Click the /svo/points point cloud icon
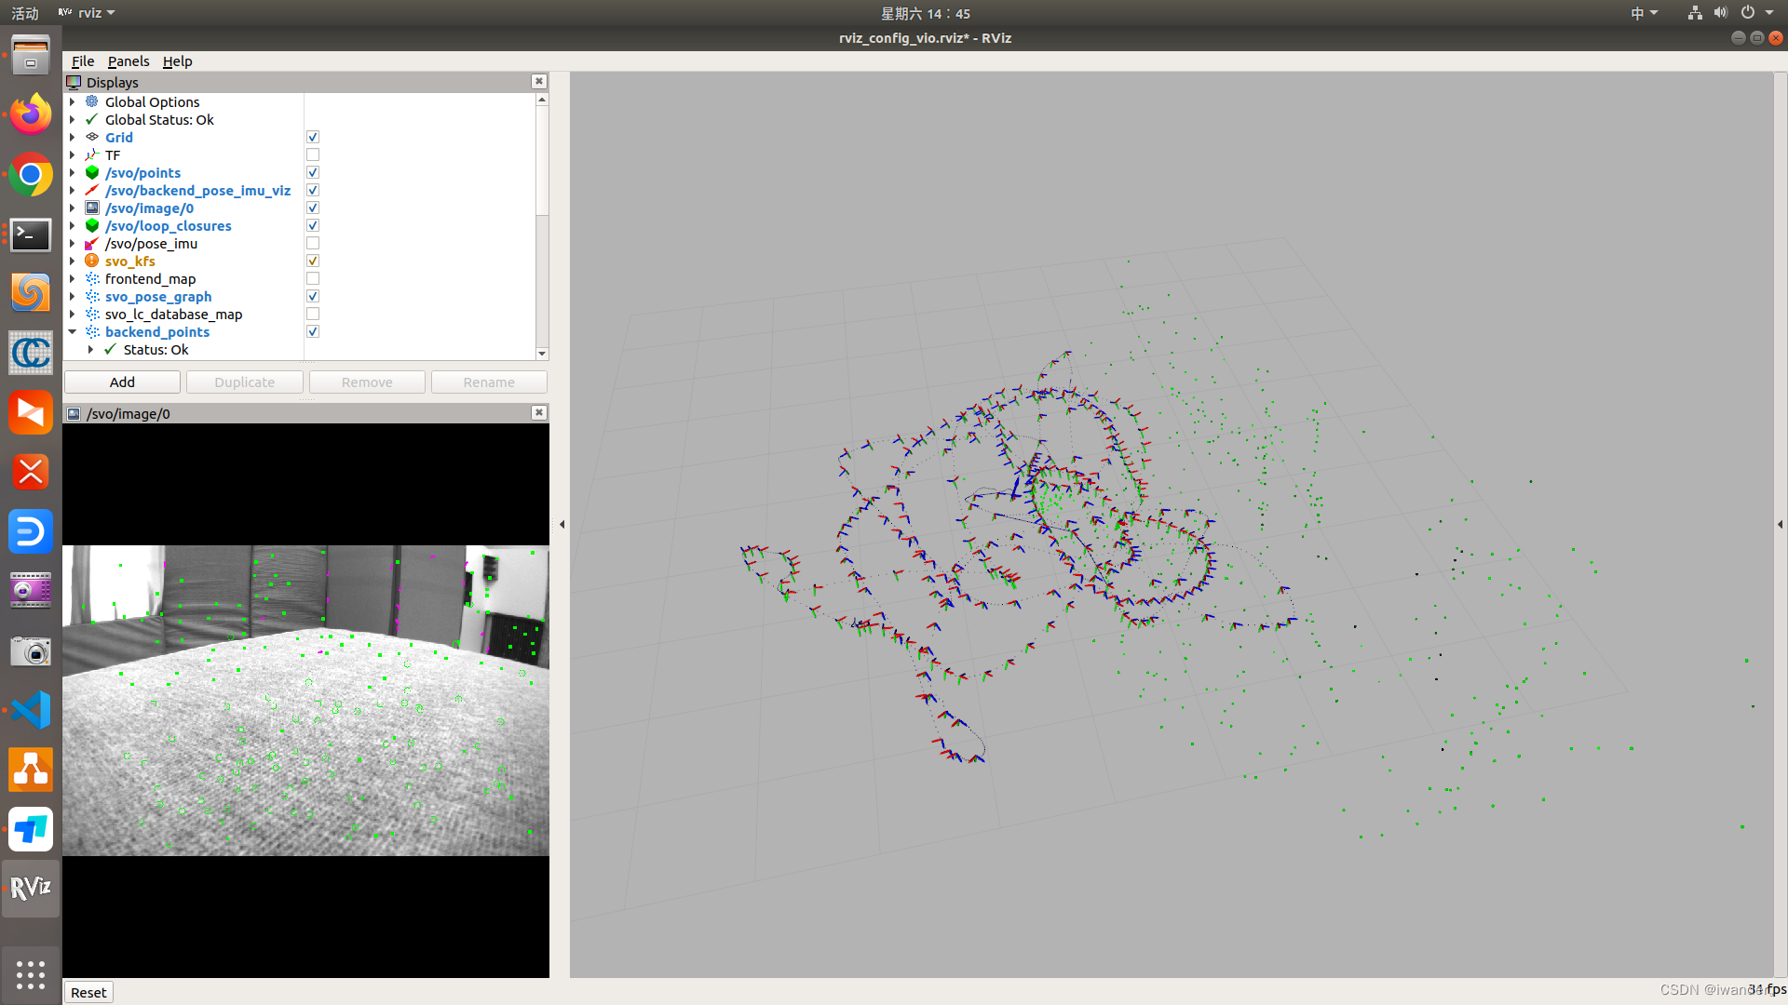The image size is (1788, 1005). click(92, 173)
